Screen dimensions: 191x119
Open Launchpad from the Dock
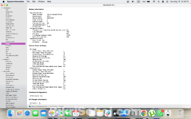(19, 113)
